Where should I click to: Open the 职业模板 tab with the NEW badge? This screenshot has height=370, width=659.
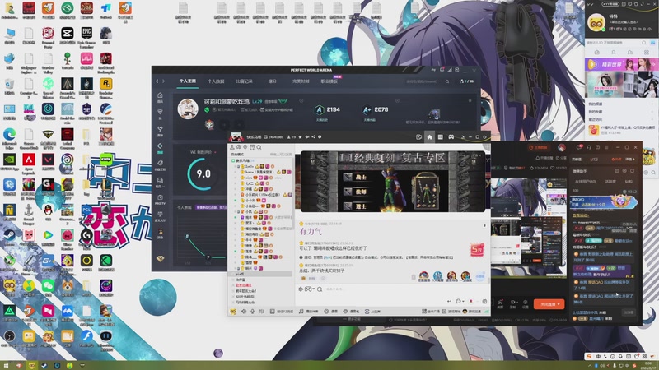click(329, 81)
